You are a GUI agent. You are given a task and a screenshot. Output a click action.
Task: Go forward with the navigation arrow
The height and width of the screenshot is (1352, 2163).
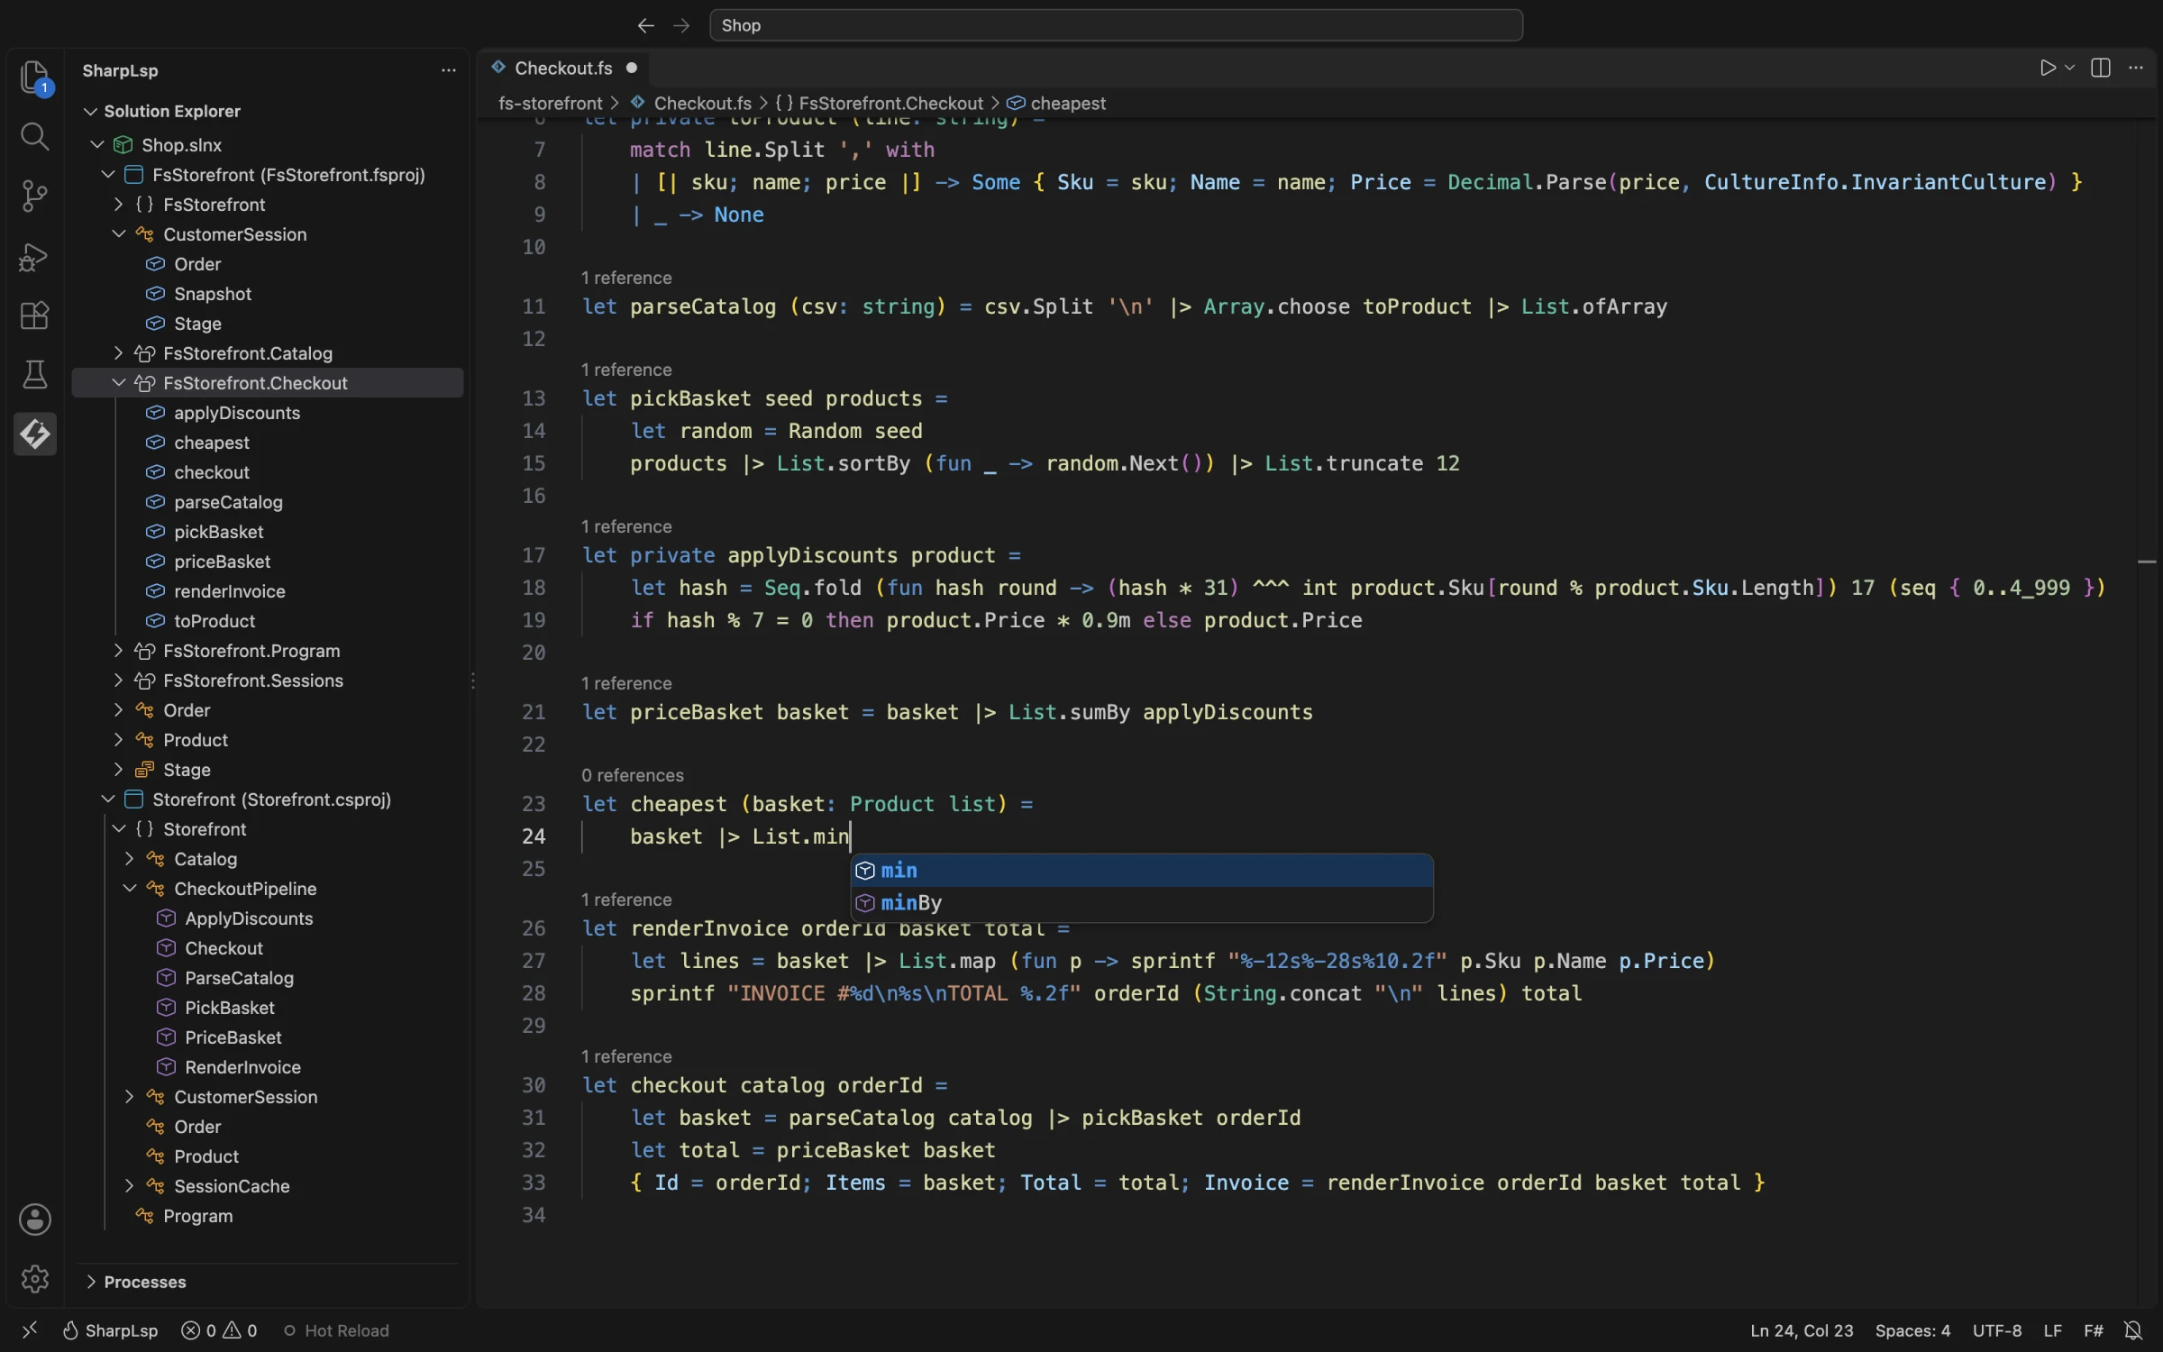(681, 25)
